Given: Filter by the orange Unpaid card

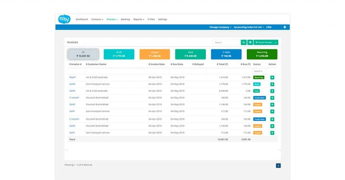Looking at the screenshot, I should [155, 54].
